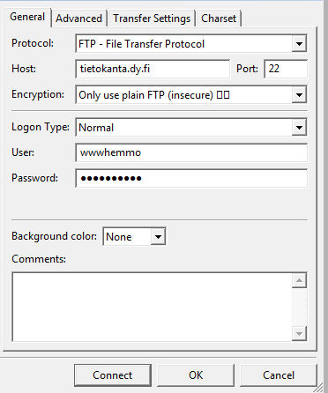Select the Charset tab
Image resolution: width=328 pixels, height=393 pixels.
[x=219, y=19]
